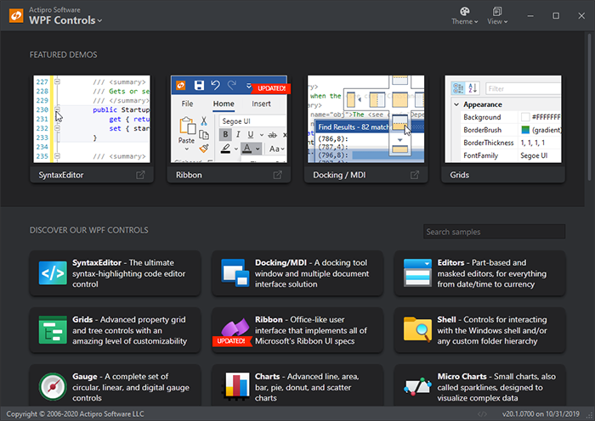Viewport: 595px width, 421px height.
Task: Open the Charts bar graph icon
Action: (235, 386)
